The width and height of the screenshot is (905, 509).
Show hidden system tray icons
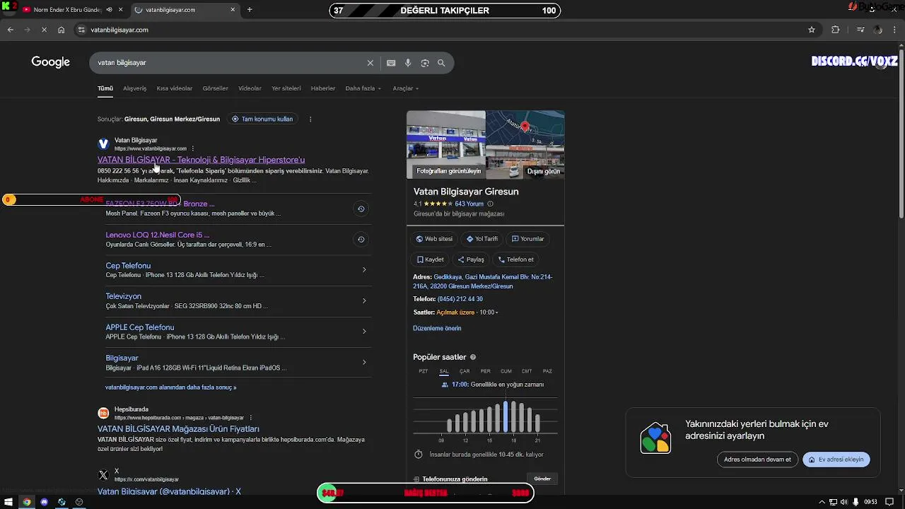(822, 502)
